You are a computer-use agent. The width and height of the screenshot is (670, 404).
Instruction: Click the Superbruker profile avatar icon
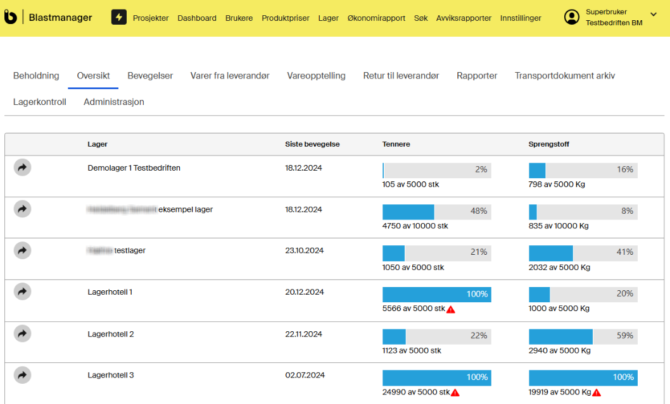(572, 17)
